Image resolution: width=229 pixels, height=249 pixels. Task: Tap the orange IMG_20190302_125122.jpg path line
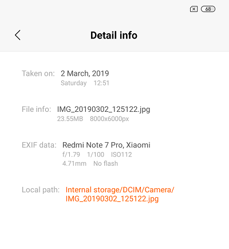click(112, 199)
